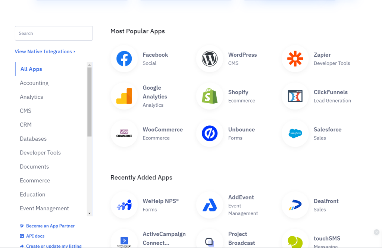The height and width of the screenshot is (248, 382).
Task: Open the WeHelp NPS icon
Action: [x=124, y=205]
